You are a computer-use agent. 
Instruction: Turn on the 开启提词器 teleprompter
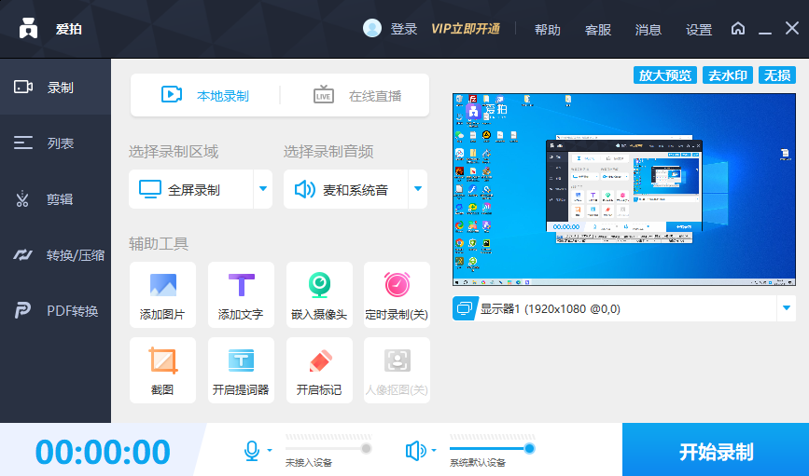(x=241, y=370)
